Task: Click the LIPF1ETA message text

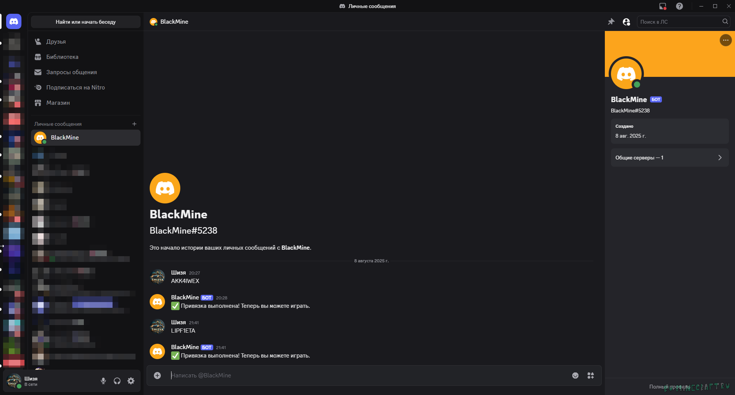Action: [x=183, y=331]
